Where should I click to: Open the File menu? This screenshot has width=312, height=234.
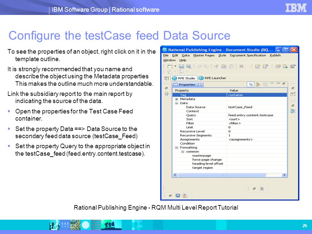coord(166,55)
